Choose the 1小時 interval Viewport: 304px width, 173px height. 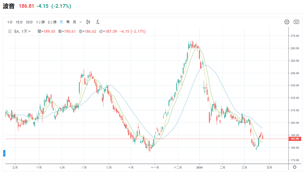click(x=40, y=22)
